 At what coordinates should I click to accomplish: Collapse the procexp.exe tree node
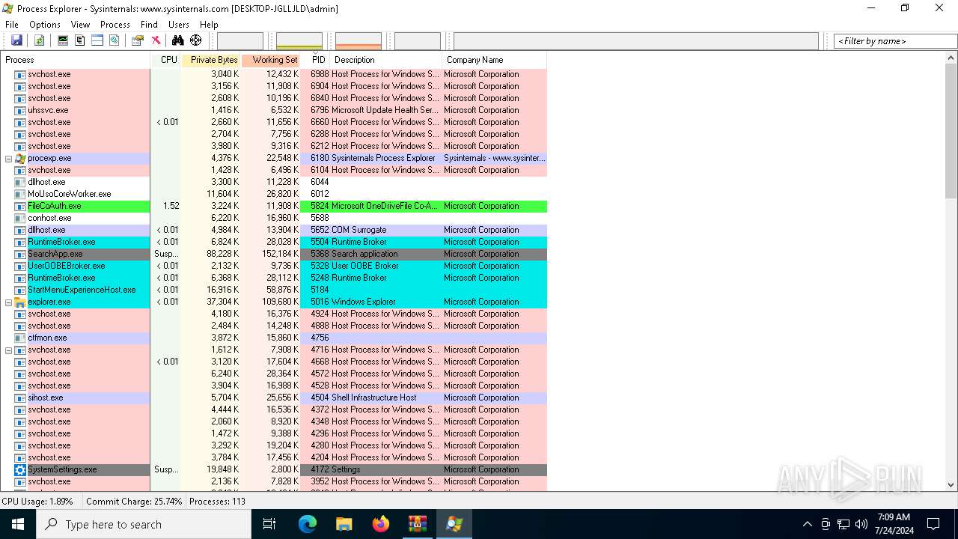[x=9, y=158]
